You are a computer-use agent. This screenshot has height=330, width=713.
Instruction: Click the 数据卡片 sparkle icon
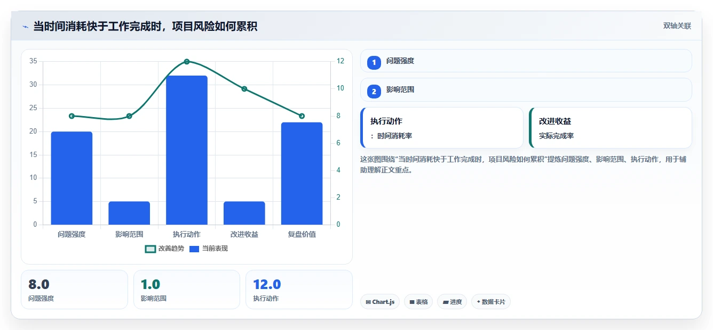[478, 302]
